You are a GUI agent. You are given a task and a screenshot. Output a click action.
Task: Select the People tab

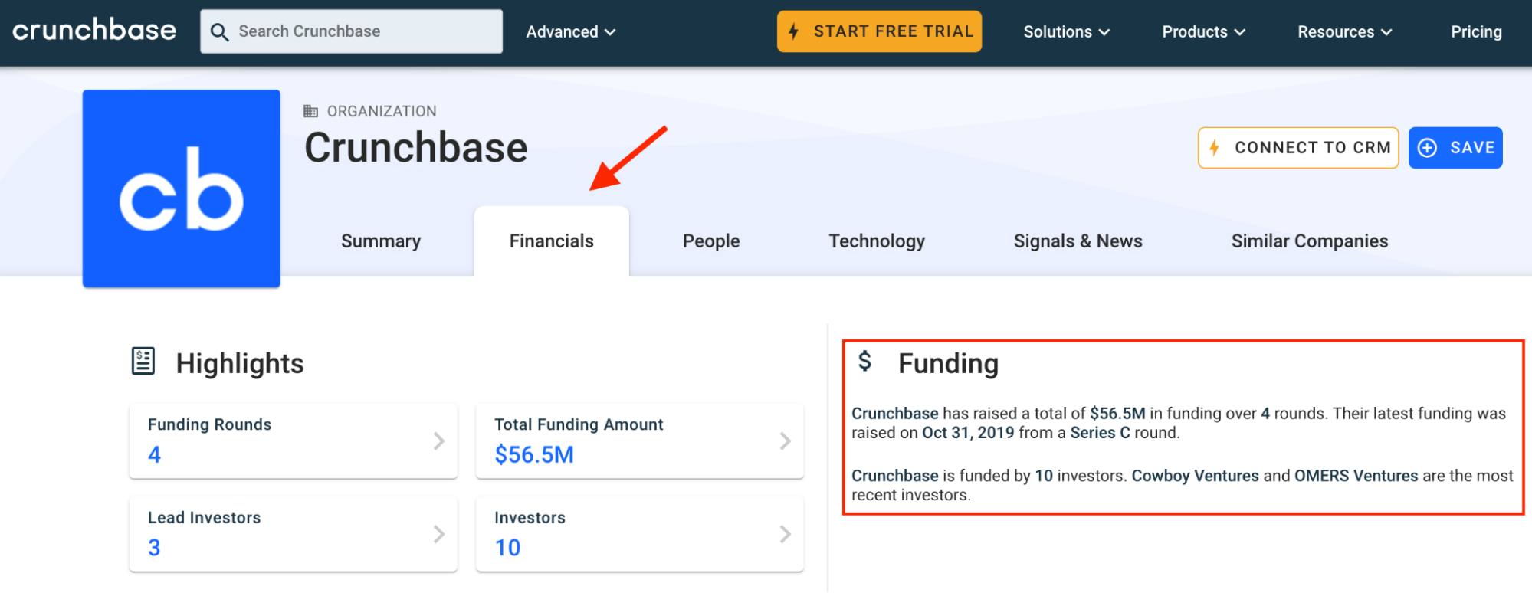710,241
